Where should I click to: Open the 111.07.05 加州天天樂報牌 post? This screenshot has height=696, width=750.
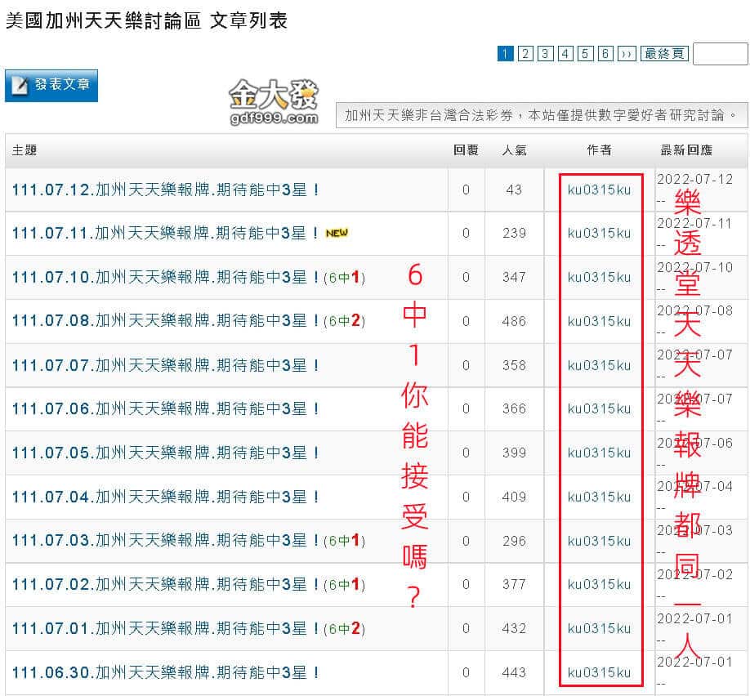coord(165,453)
